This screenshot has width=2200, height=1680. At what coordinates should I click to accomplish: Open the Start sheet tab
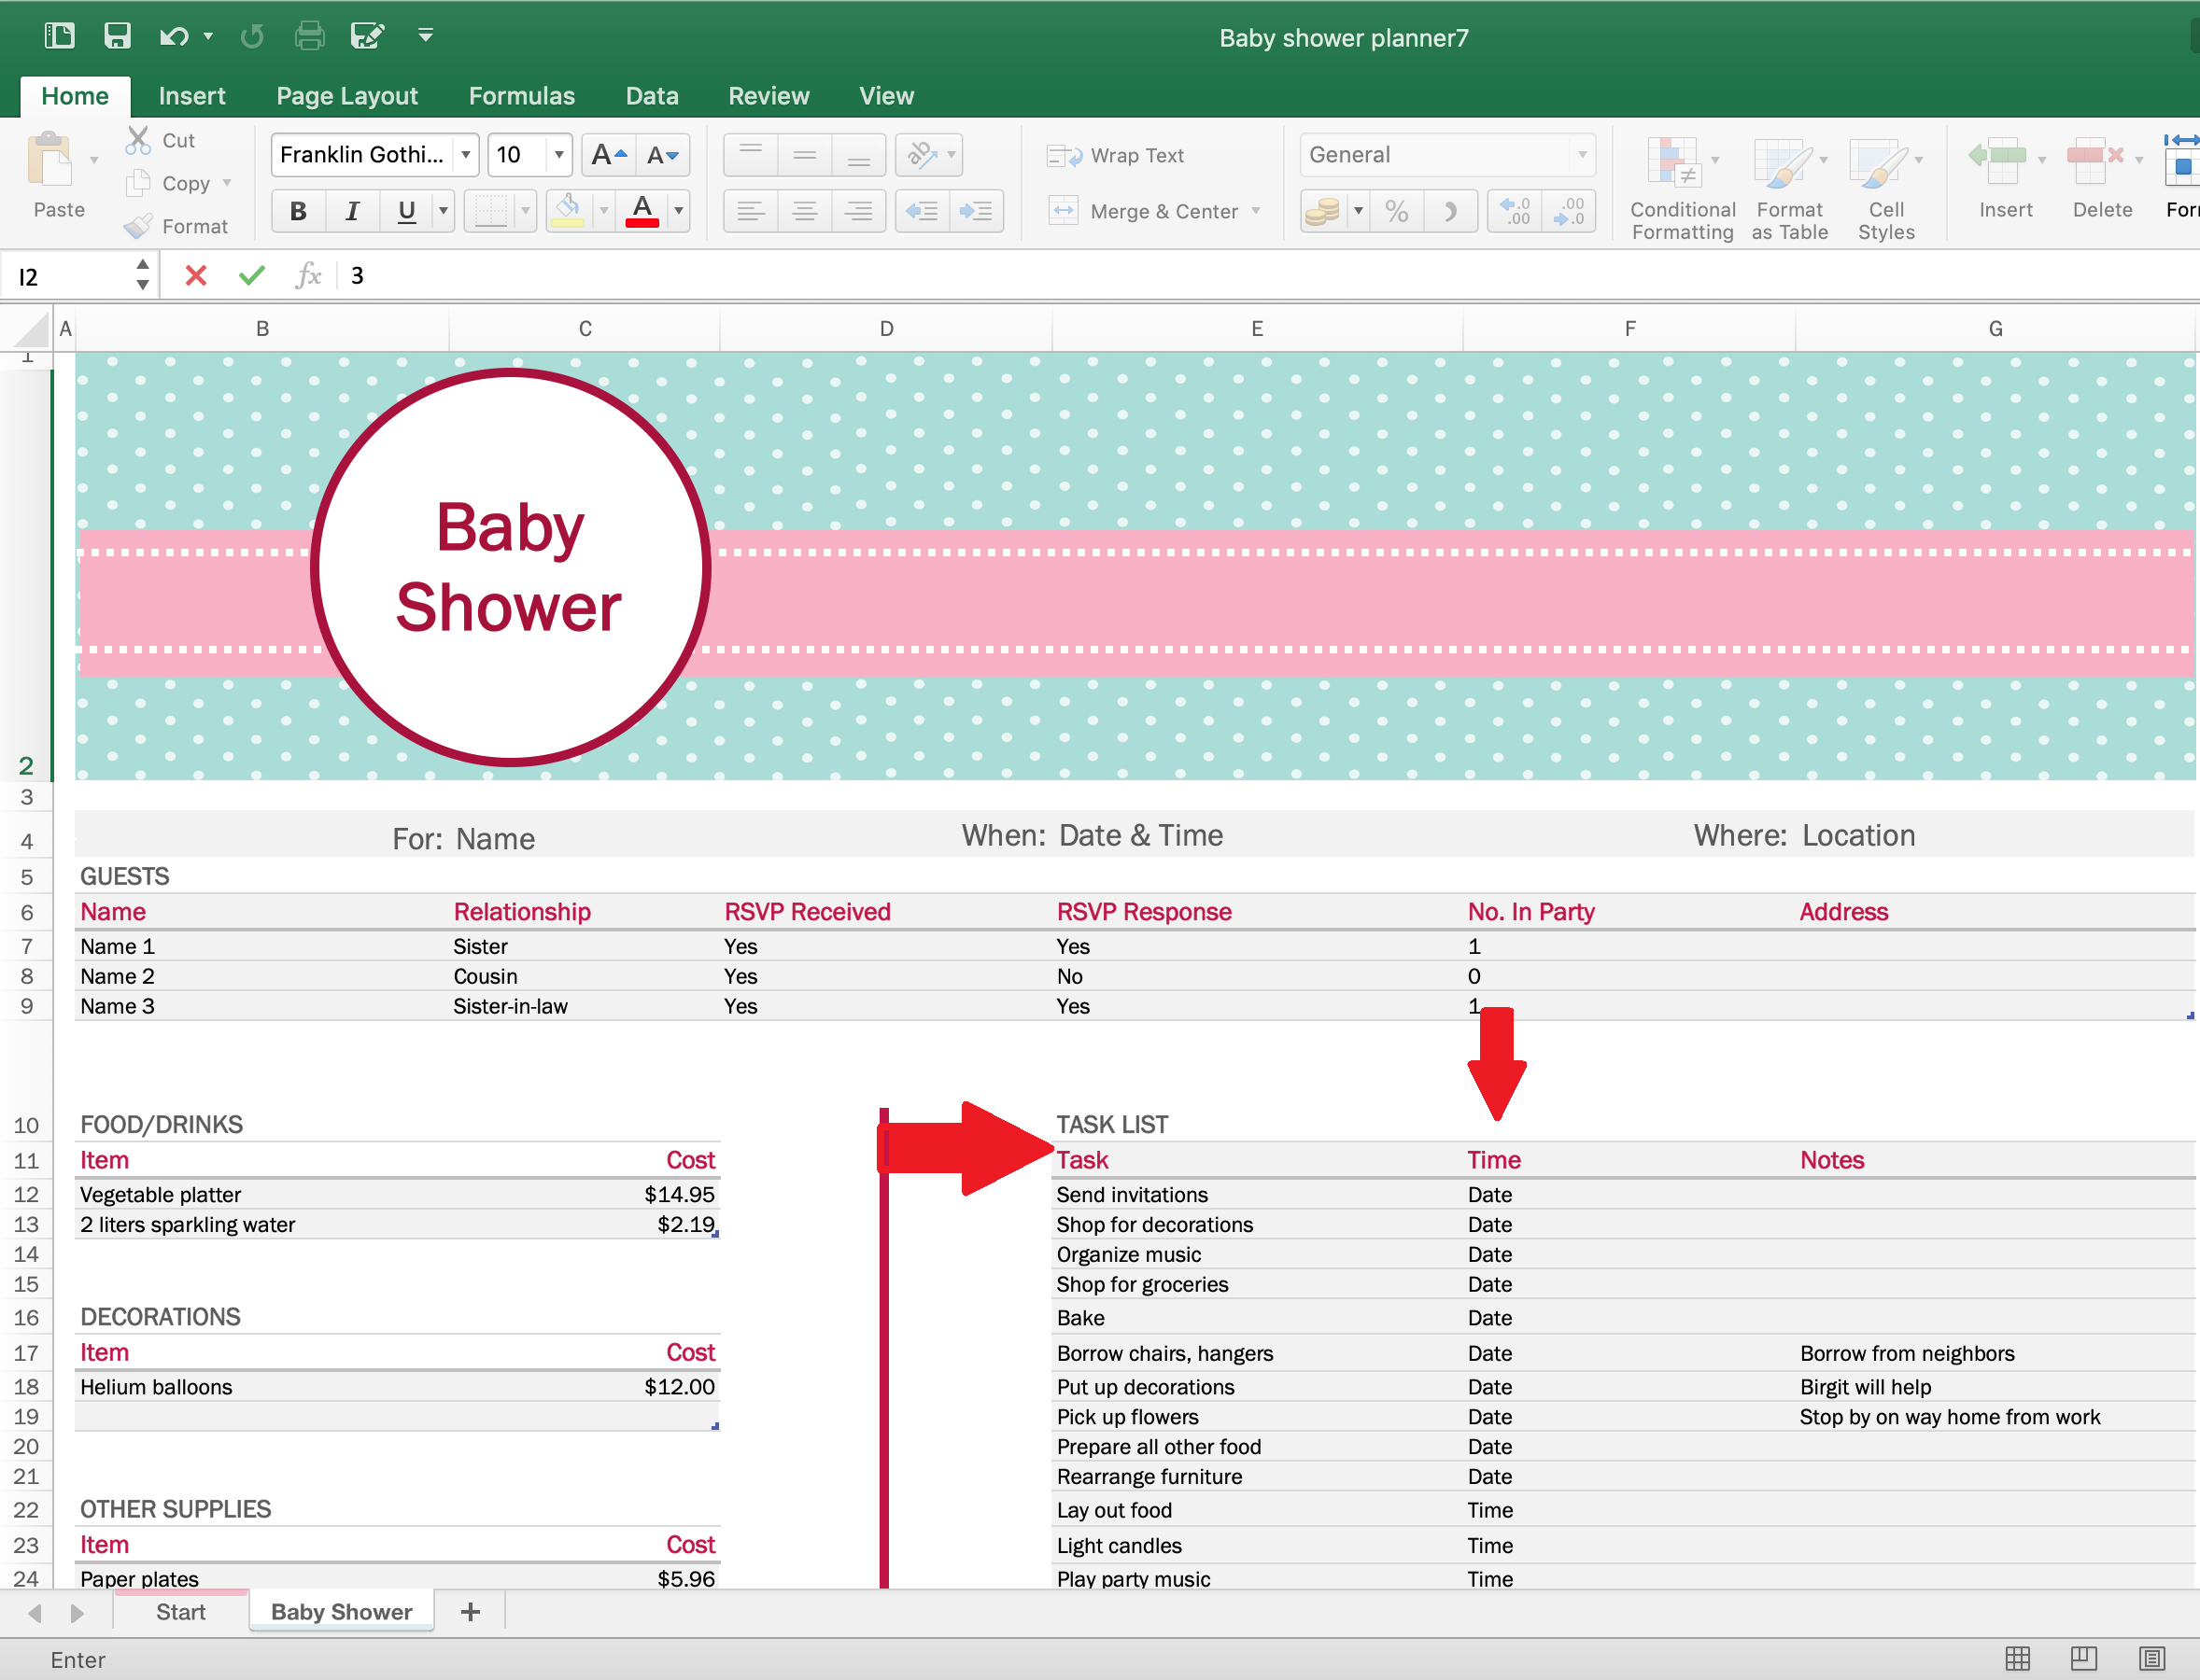180,1611
